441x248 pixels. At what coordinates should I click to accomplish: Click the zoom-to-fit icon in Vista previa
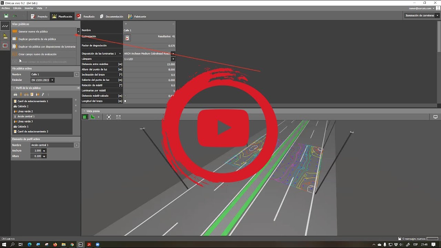click(109, 117)
